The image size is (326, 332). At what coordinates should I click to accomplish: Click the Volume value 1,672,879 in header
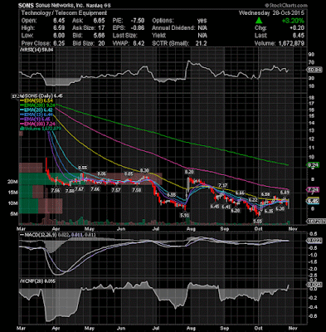291,43
